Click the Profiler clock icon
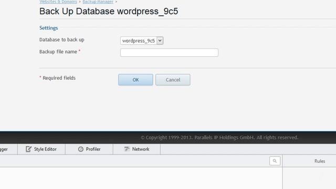 click(81, 149)
